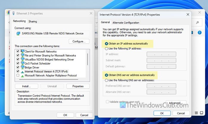
Task: Click the VirtualBox NDIS6 Bridged driver icon
Action: [22, 59]
